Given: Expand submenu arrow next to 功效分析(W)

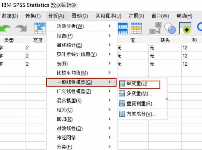Looking at the screenshot, I should 110,26.
